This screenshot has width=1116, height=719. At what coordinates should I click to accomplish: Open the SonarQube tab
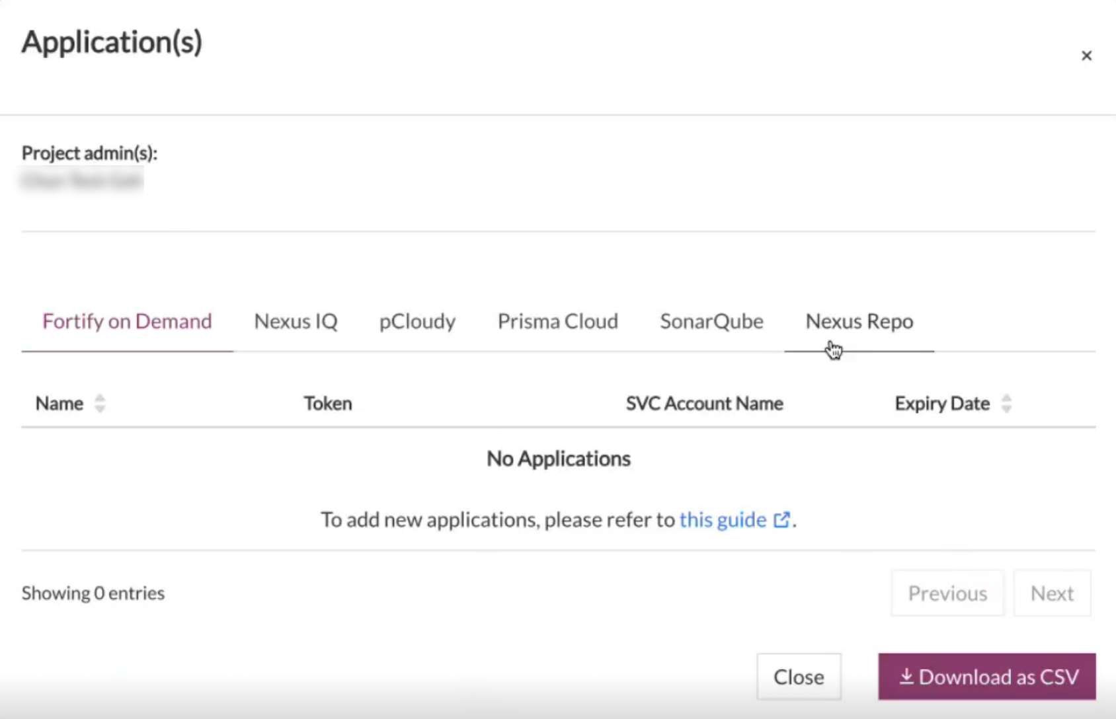(x=711, y=321)
